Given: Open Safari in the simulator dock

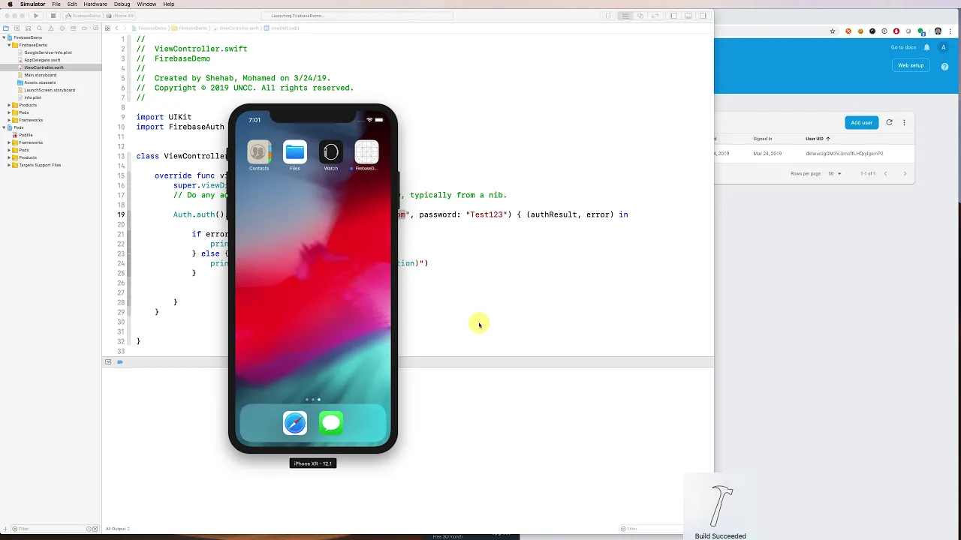Looking at the screenshot, I should 295,424.
